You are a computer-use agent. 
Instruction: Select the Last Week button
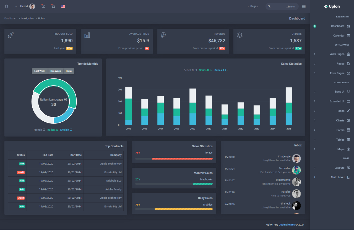pos(40,71)
